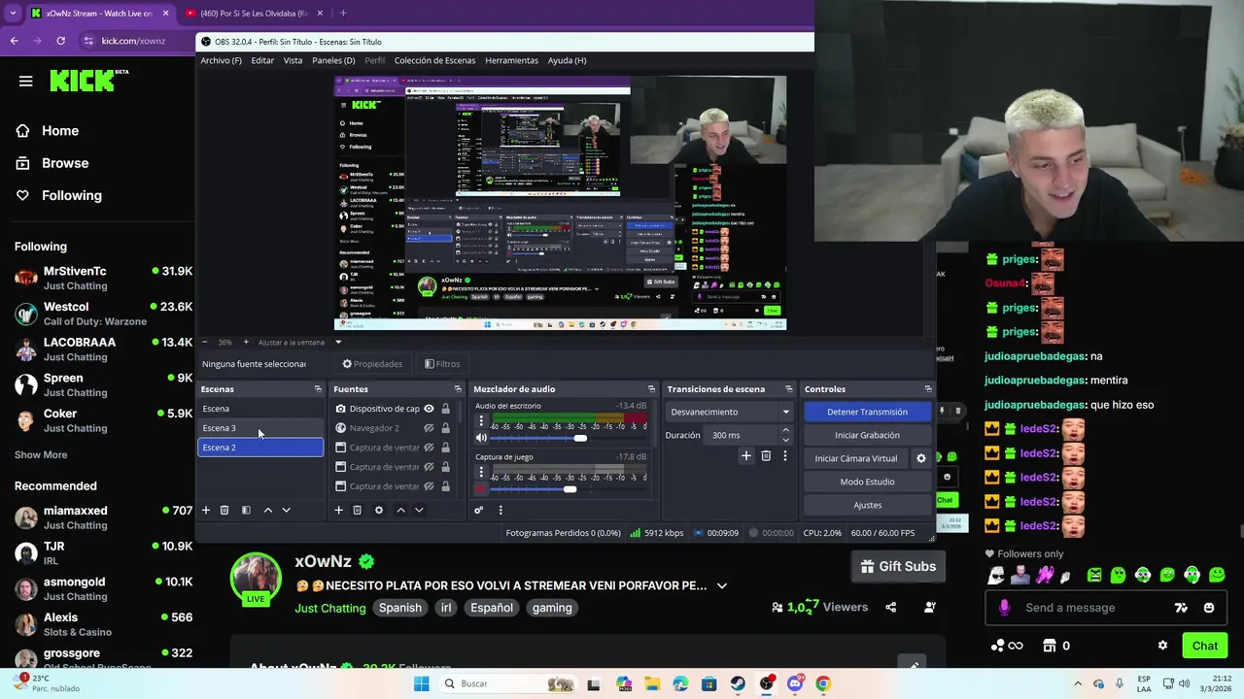
Task: Open Kick sidebar hamburger menu
Action: [25, 81]
